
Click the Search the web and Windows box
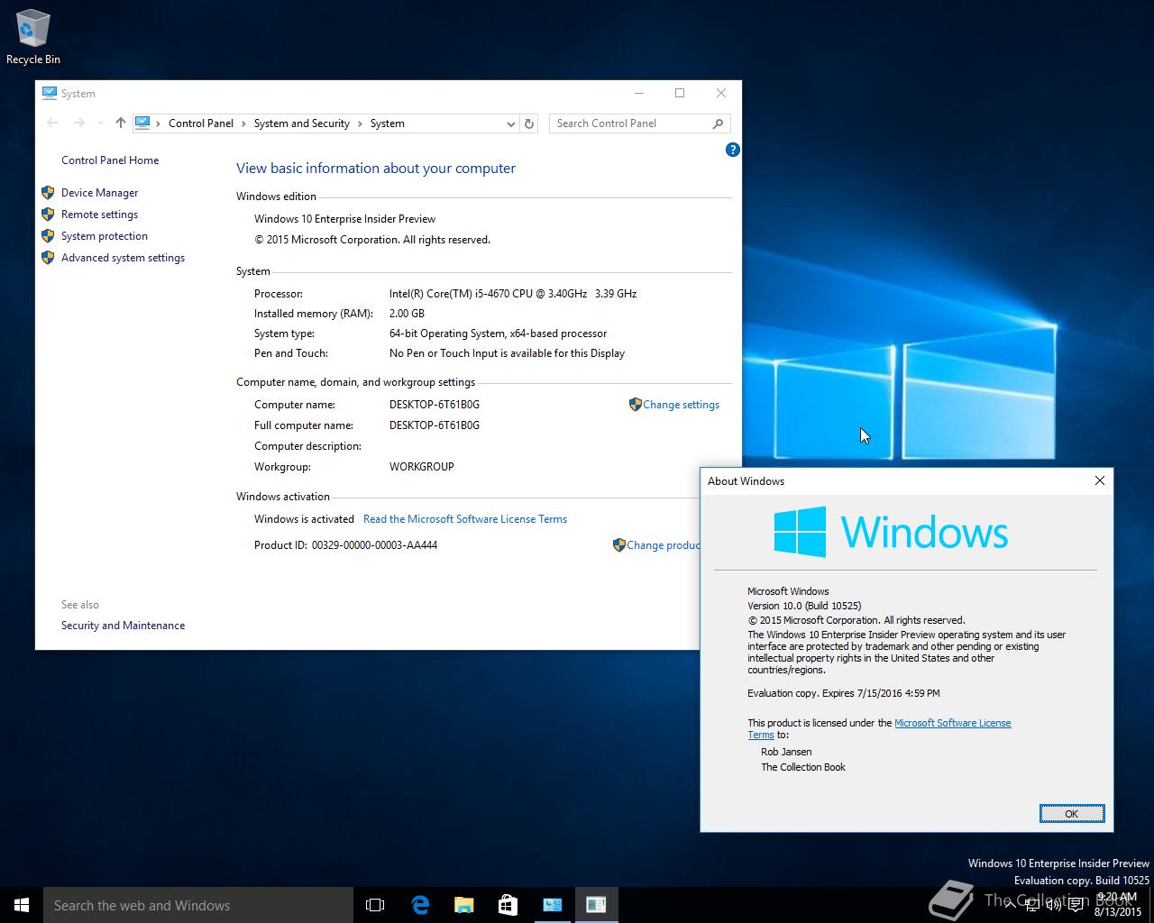[198, 905]
